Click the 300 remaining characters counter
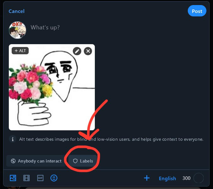 tap(186, 179)
